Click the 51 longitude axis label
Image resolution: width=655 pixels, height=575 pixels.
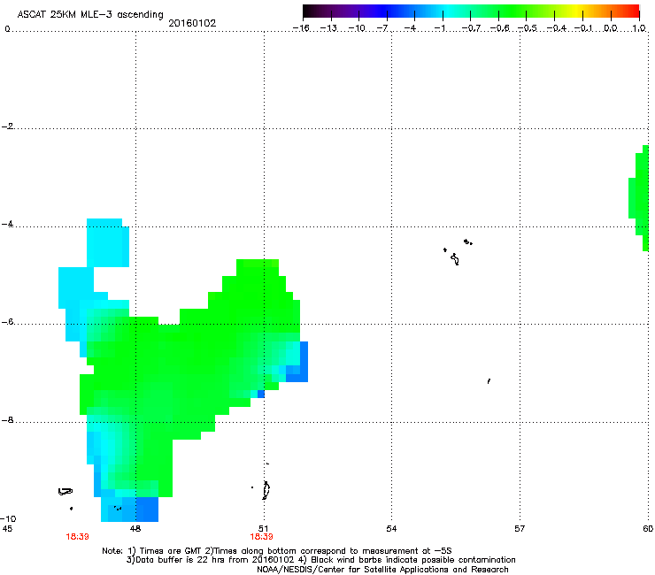click(263, 529)
